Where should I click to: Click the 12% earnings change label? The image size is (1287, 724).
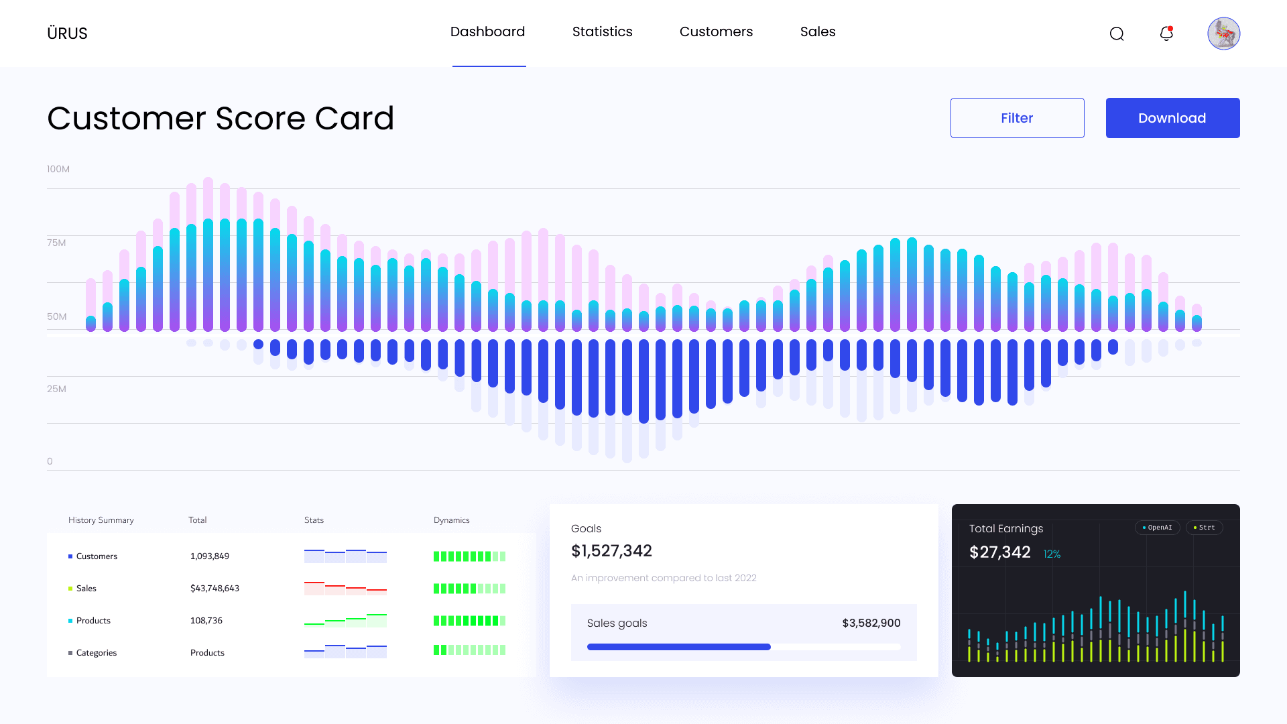click(1052, 554)
